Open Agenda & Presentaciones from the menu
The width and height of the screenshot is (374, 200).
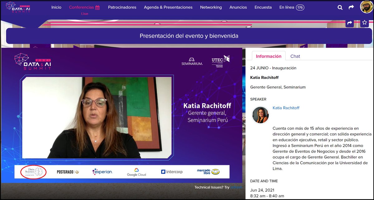point(168,7)
